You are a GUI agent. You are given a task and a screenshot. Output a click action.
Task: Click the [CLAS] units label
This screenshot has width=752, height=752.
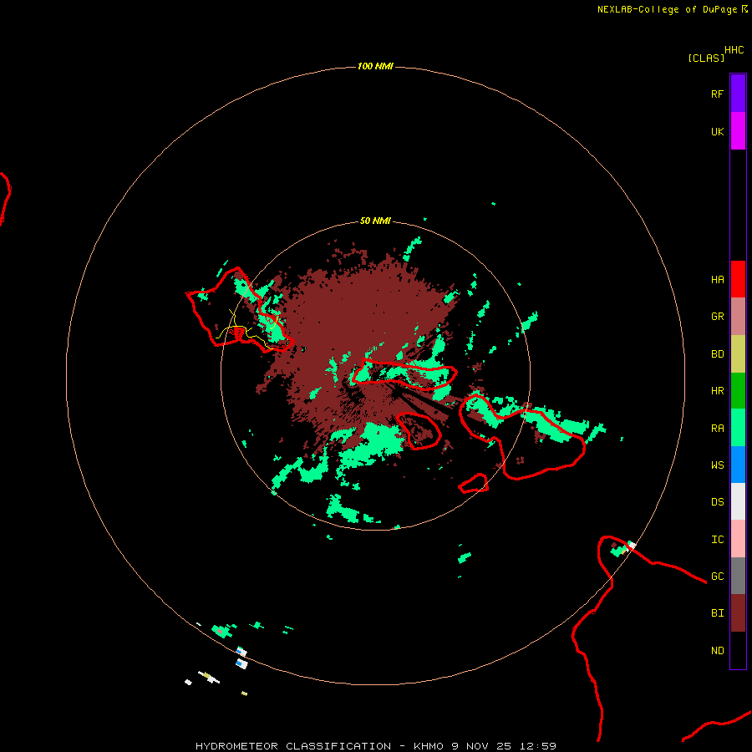(706, 58)
